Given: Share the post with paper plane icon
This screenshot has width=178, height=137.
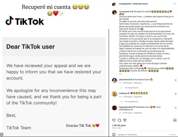Looking at the screenshot, I should 125,120.
